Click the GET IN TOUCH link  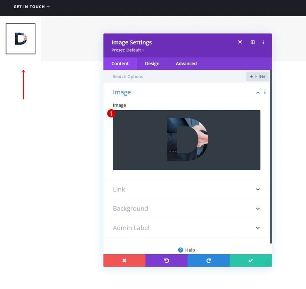pos(32,7)
